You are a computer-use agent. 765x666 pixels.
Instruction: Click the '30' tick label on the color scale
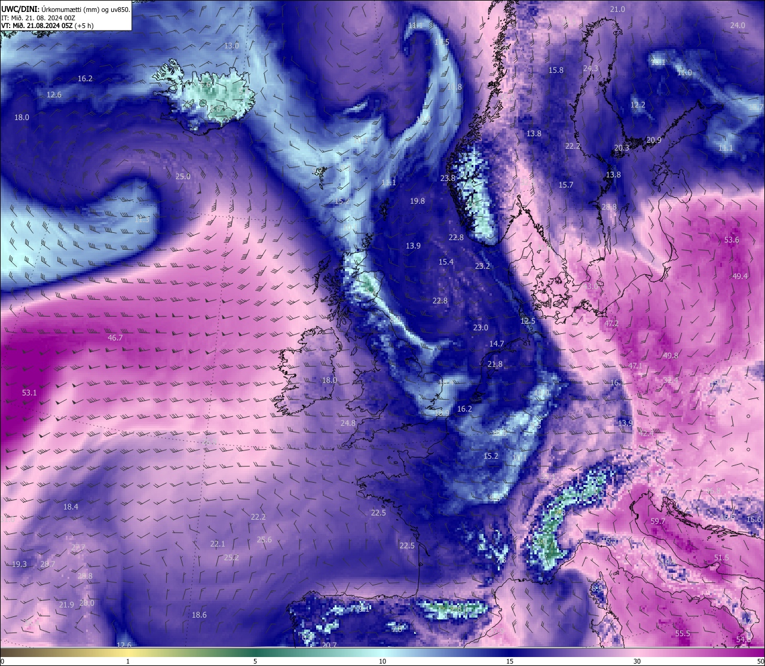(x=637, y=661)
